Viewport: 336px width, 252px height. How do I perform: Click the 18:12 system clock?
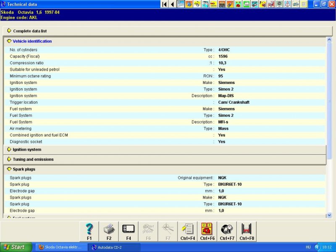[x=327, y=247]
